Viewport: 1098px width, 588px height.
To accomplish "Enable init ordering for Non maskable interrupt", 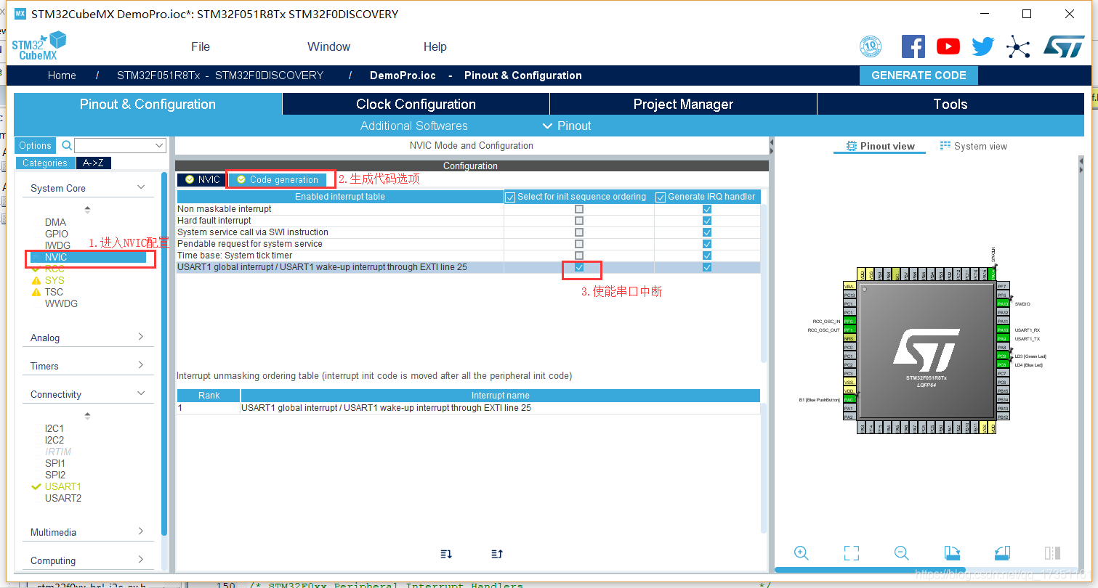I will click(579, 209).
